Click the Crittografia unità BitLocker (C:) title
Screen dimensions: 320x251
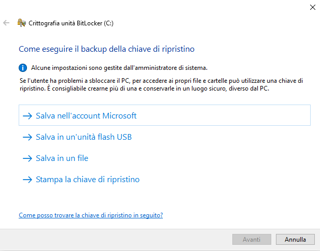click(x=71, y=23)
